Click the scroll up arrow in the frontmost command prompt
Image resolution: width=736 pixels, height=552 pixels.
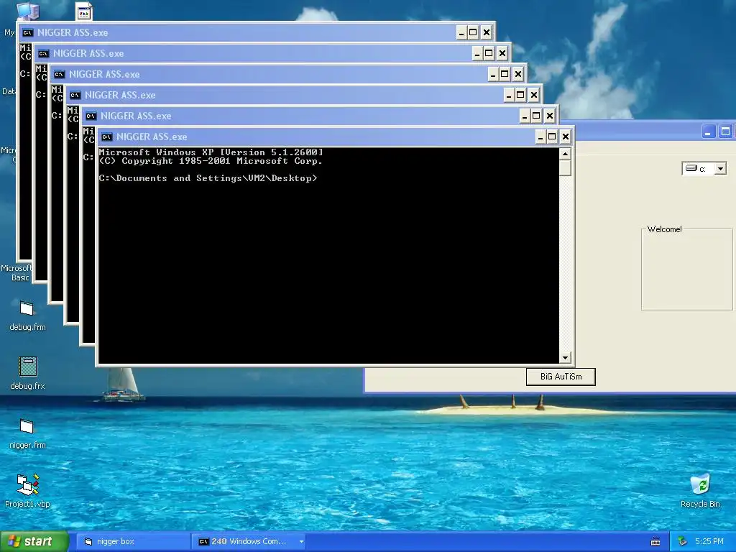pos(565,154)
